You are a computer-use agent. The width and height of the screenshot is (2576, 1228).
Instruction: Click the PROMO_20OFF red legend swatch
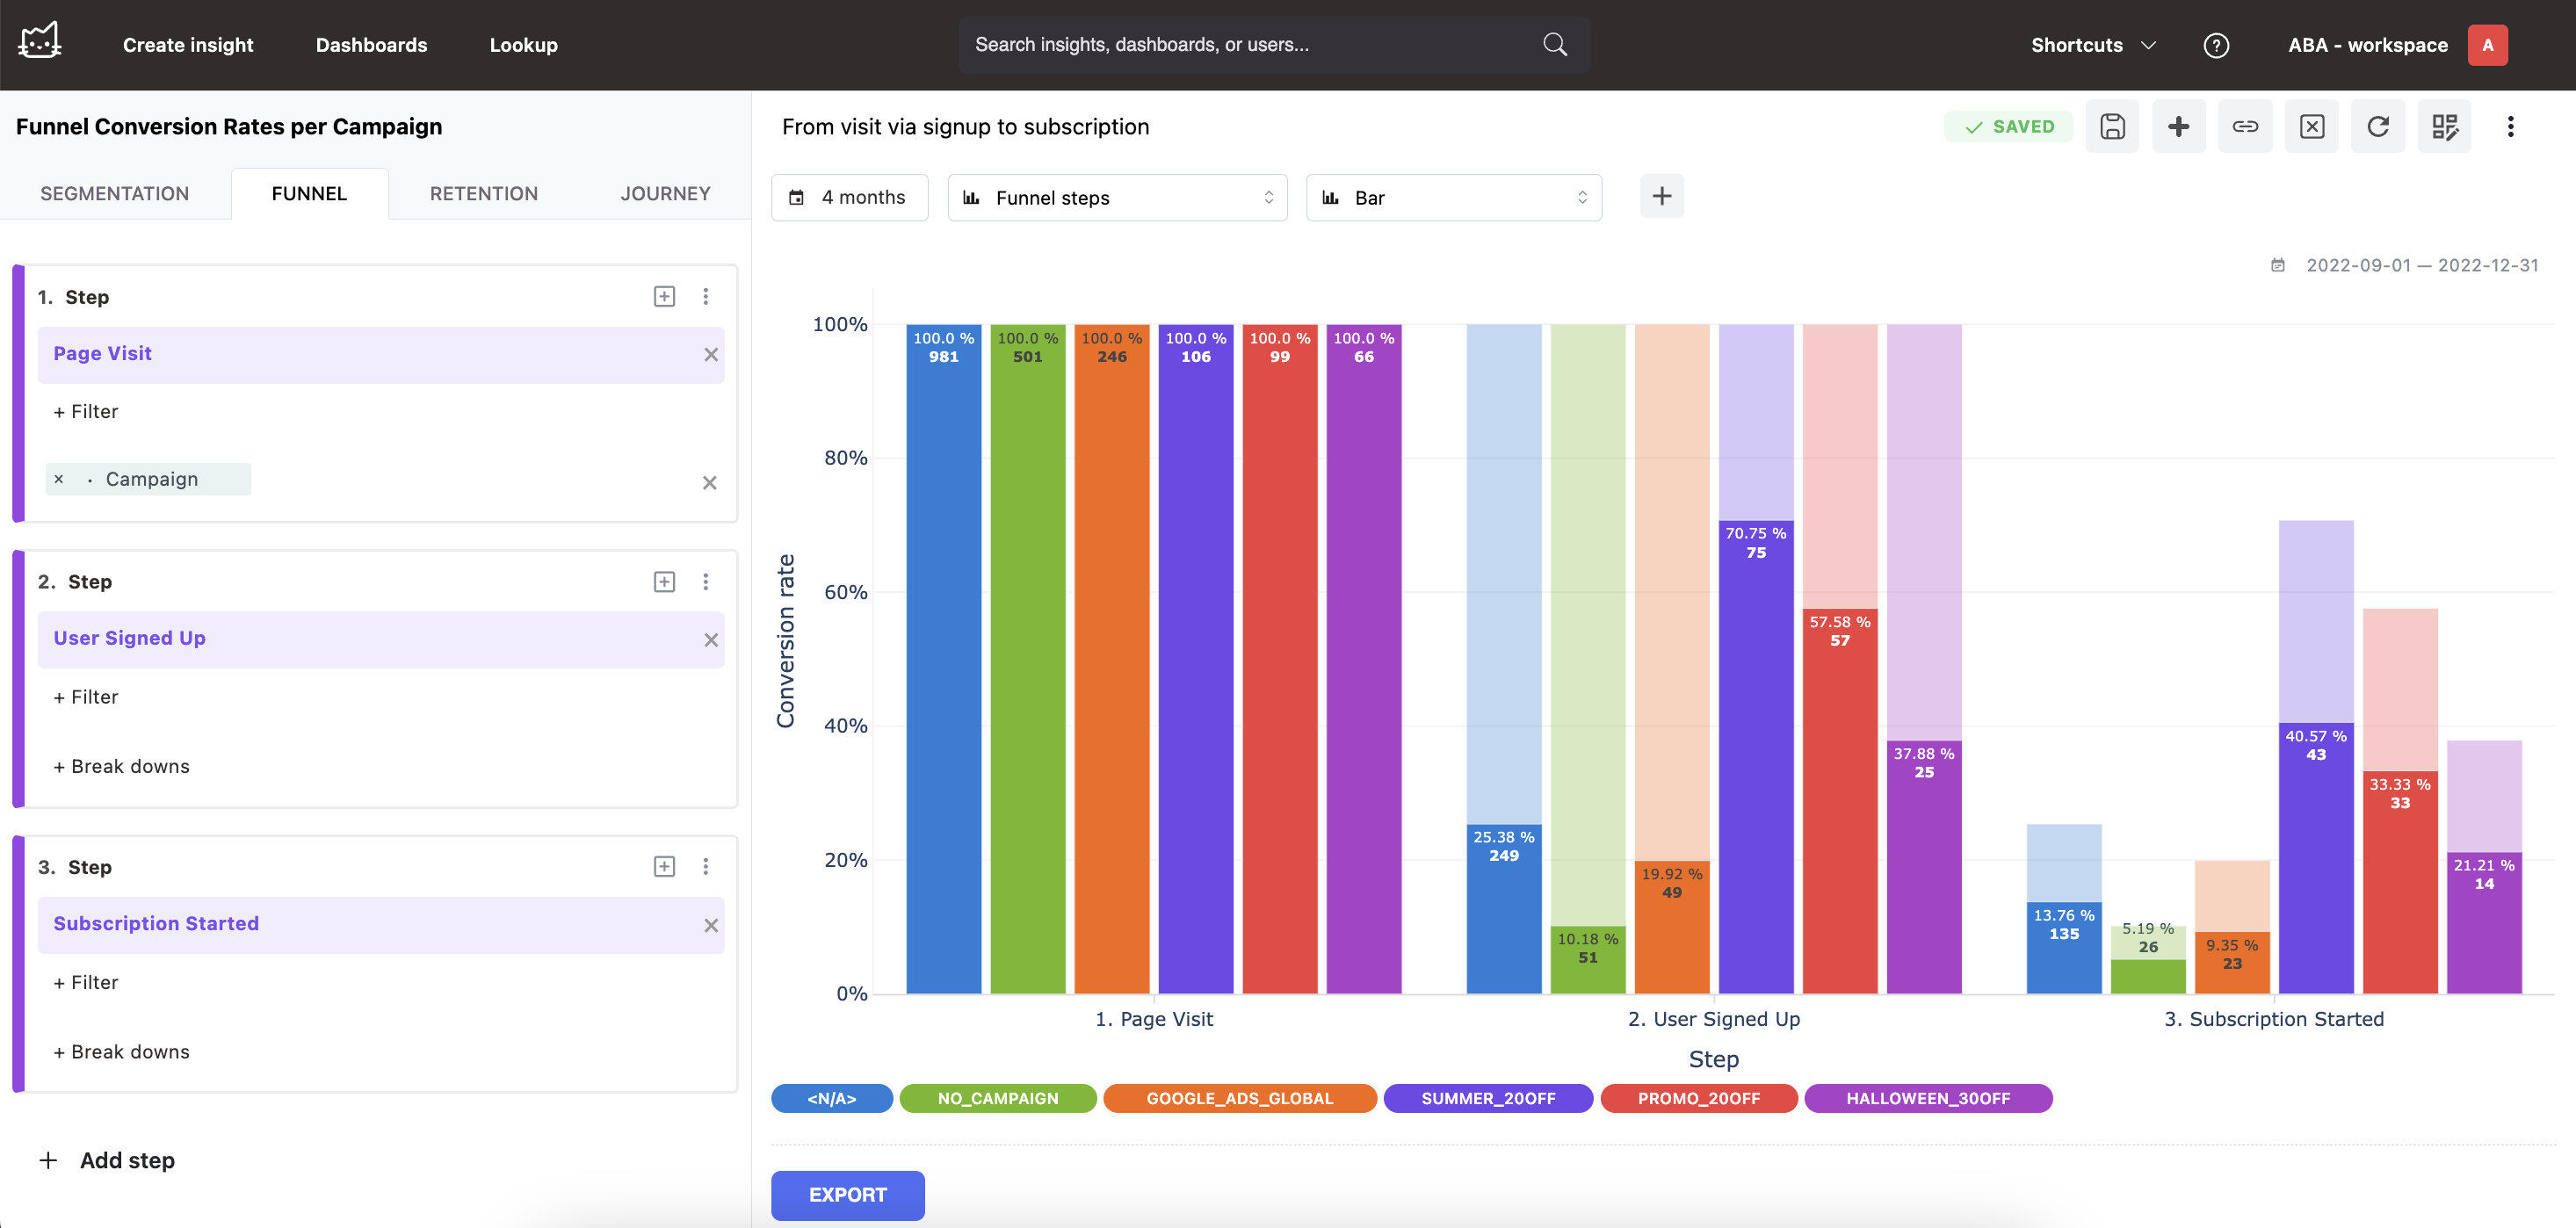tap(1698, 1098)
